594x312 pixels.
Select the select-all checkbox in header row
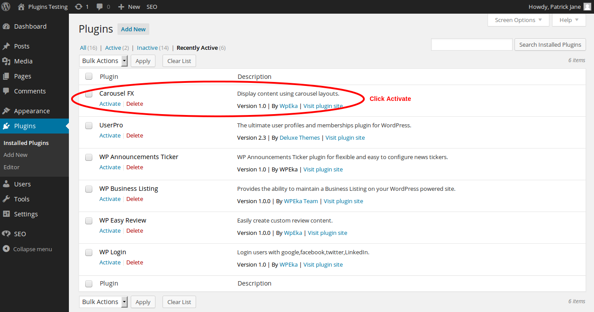pos(88,76)
